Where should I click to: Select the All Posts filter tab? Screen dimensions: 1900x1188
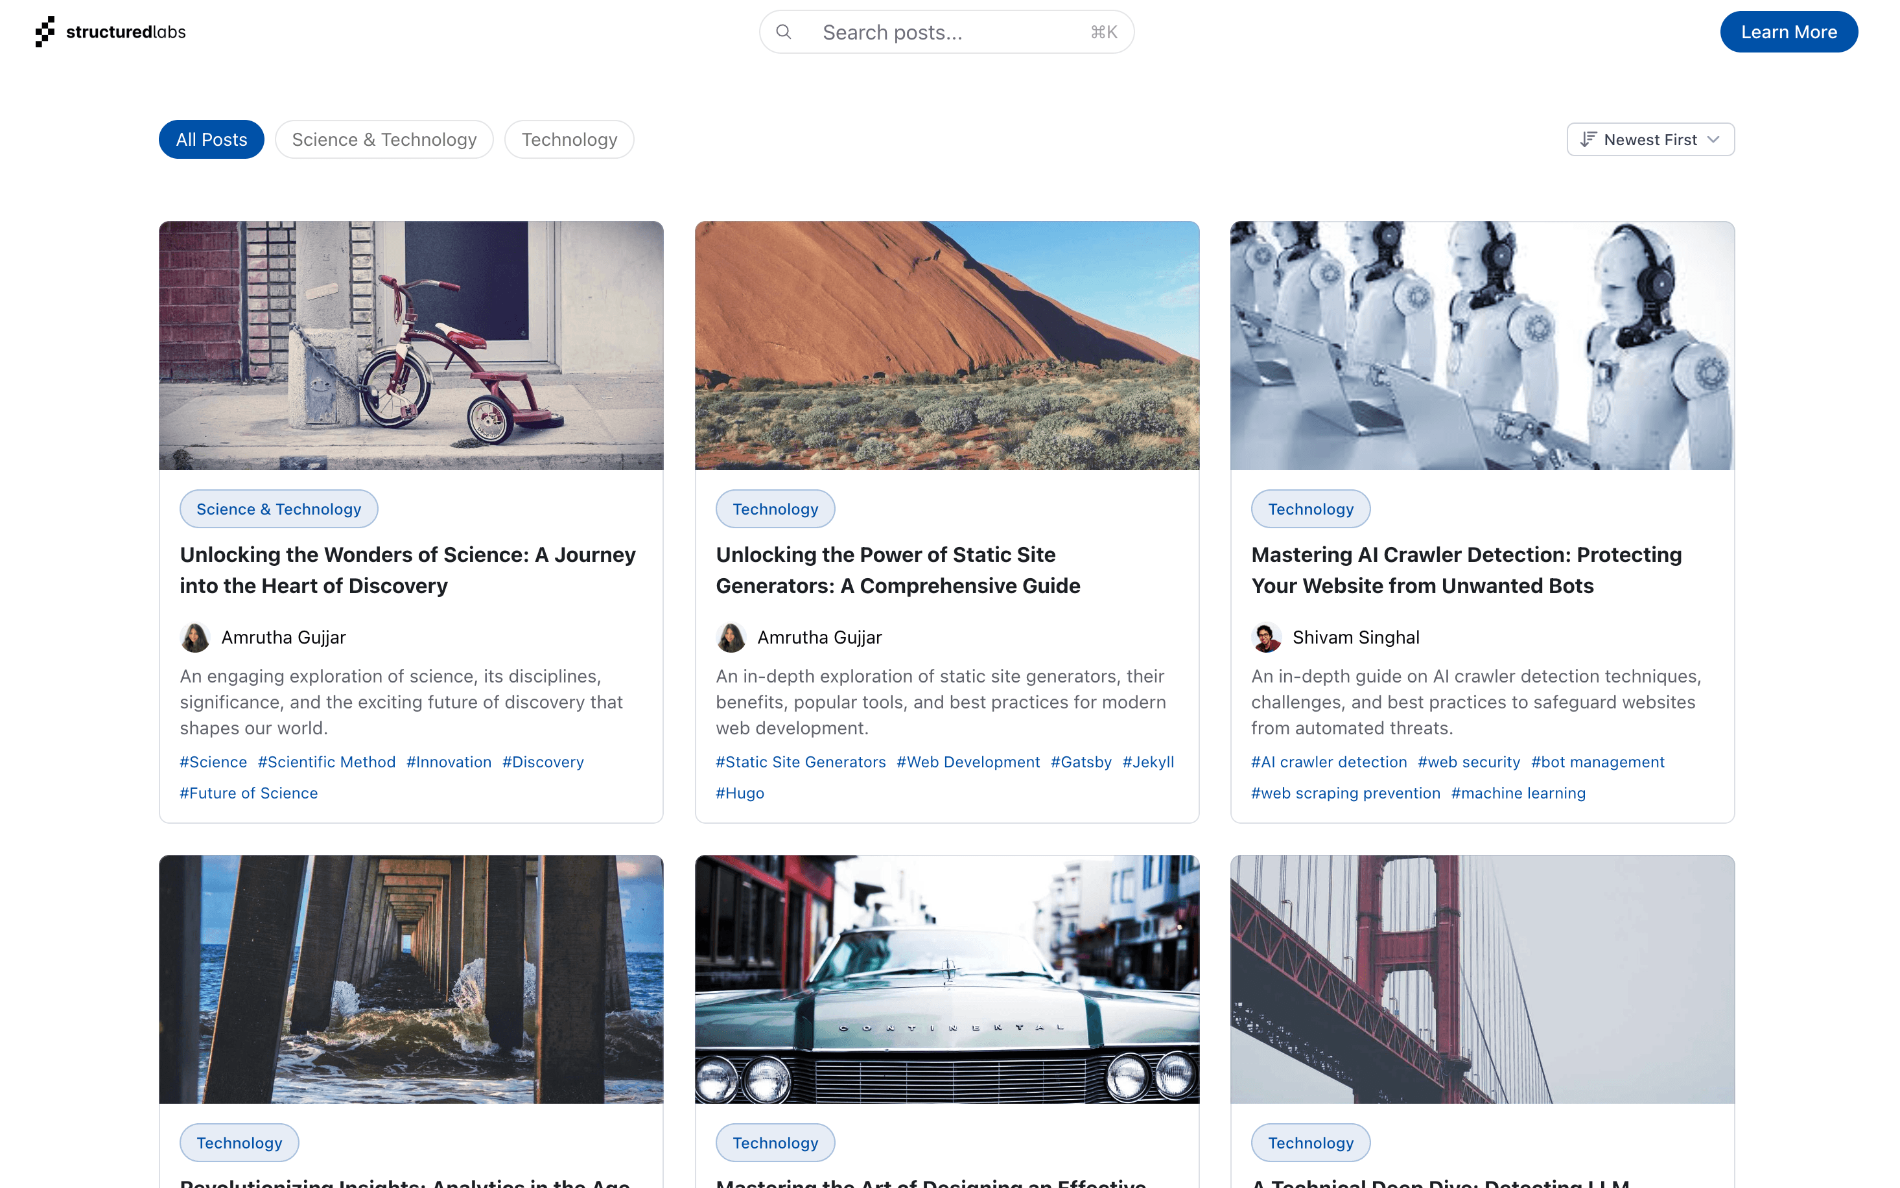pos(211,139)
